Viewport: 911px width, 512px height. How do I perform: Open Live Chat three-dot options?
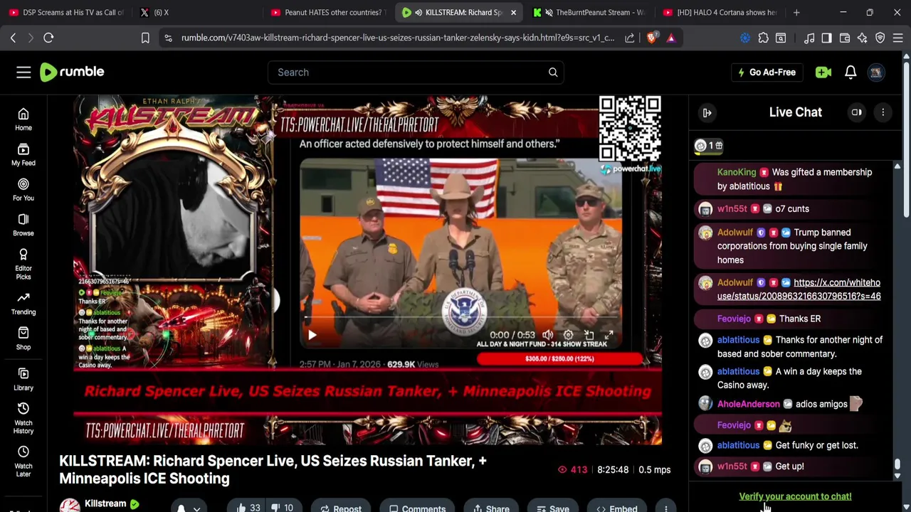pos(883,112)
